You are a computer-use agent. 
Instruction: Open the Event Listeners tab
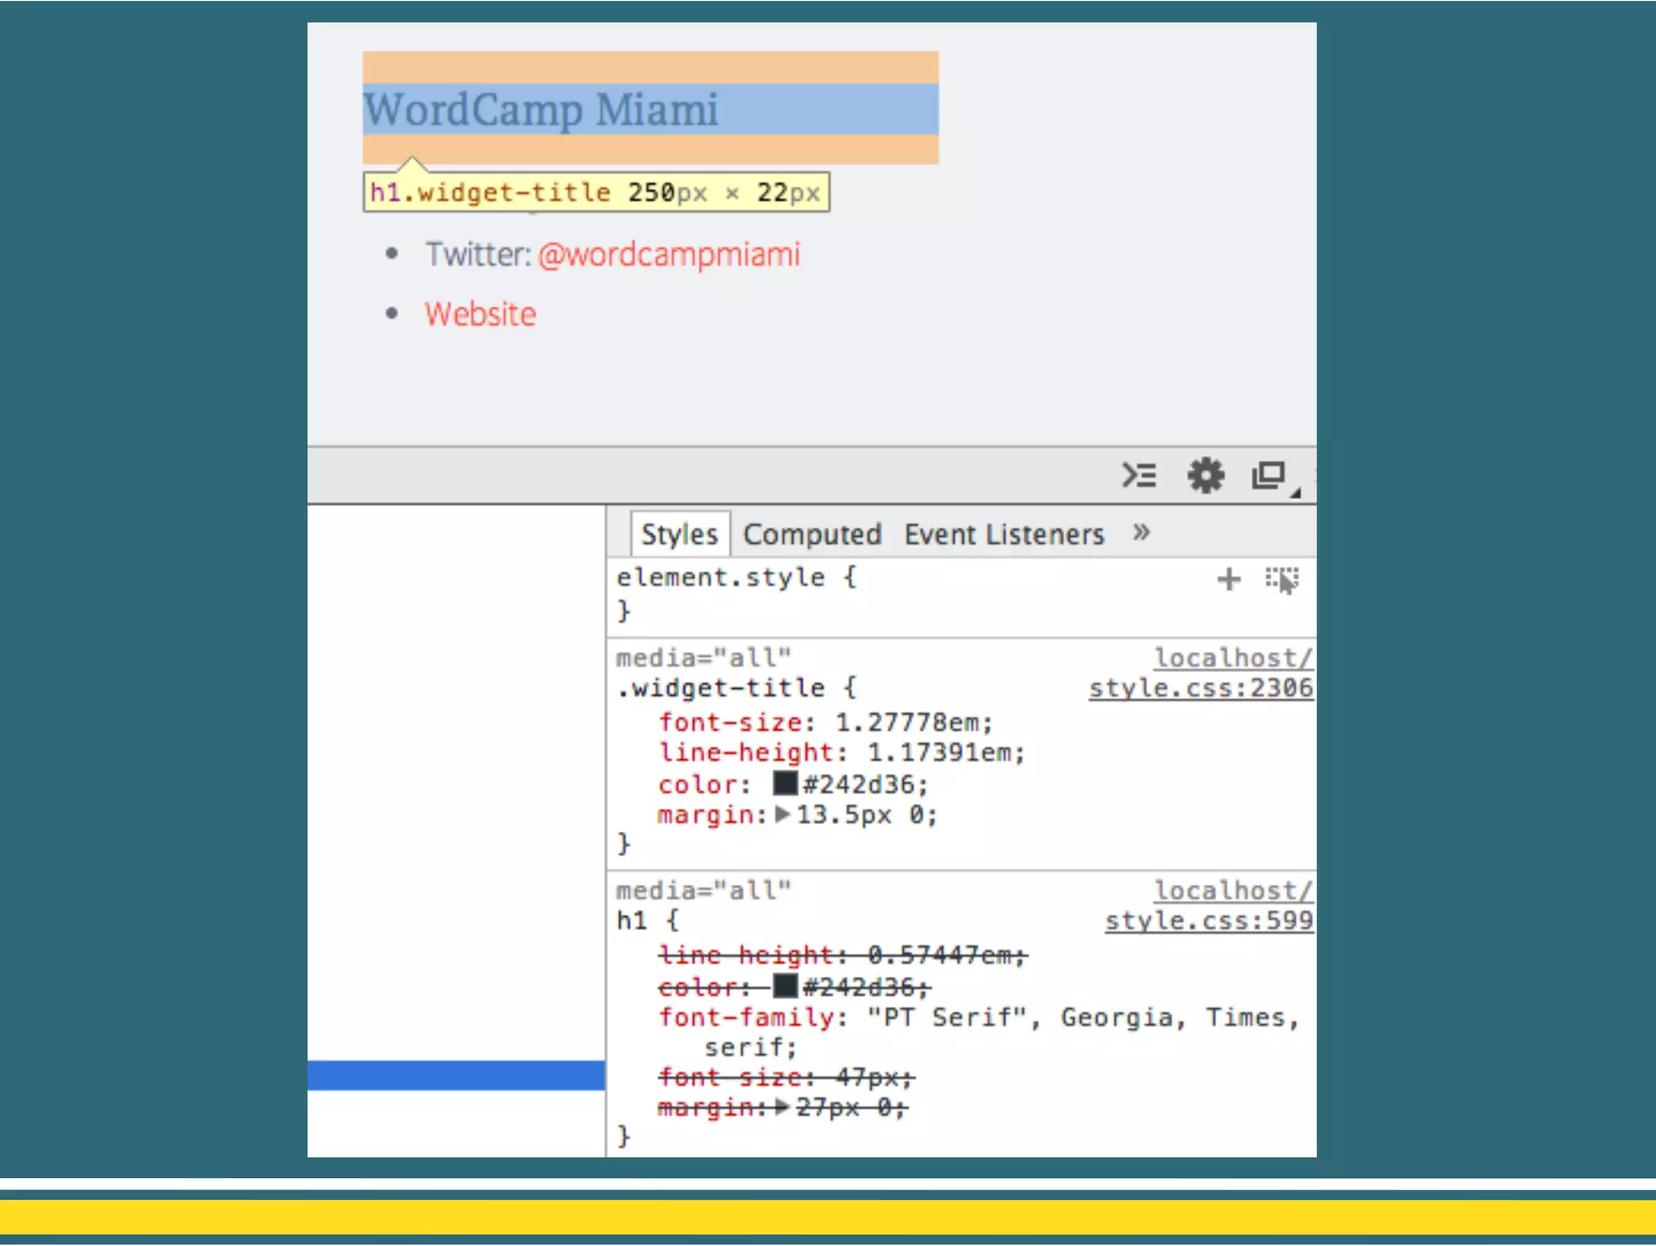pos(1003,534)
